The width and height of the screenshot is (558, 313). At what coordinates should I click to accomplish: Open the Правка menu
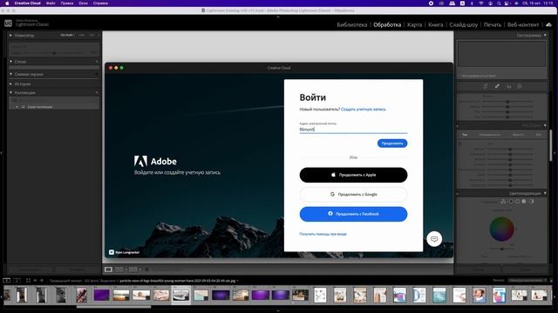pyautogui.click(x=67, y=3)
